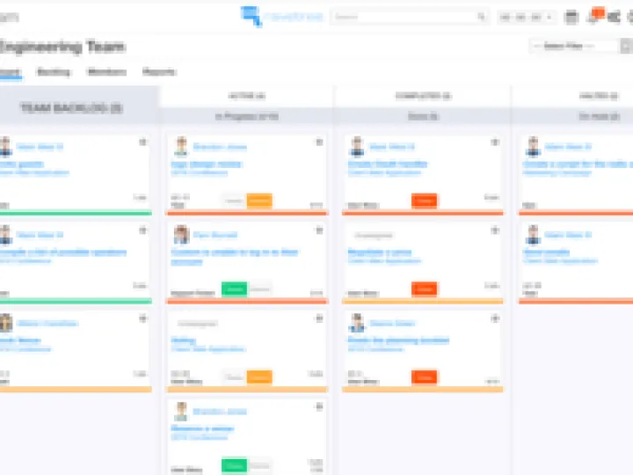Open notifications icon with orange badge
Screen dimensions: 633x475
click(x=596, y=16)
